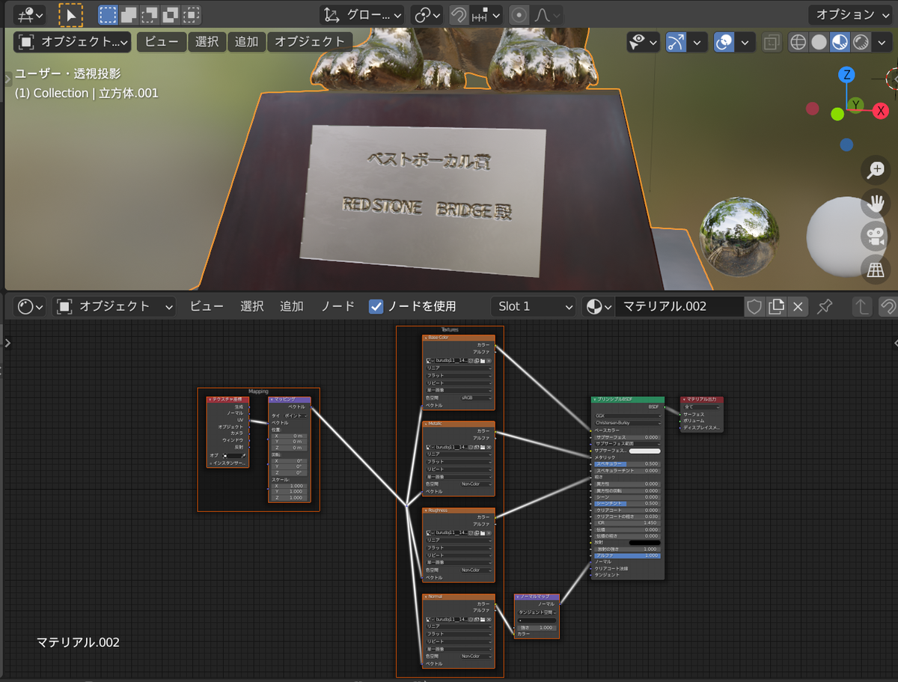Viewport: 898px width, 682px height.
Task: Toggle the pin icon in the node editor header
Action: coord(825,306)
